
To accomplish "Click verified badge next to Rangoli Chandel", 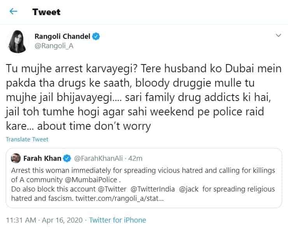I will point(96,37).
